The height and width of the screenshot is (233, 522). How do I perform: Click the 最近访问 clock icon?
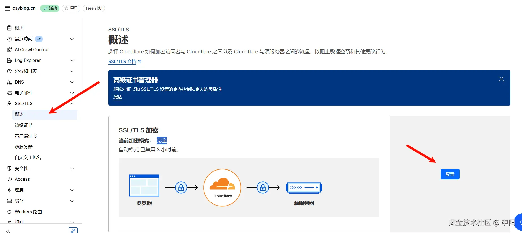[9, 39]
